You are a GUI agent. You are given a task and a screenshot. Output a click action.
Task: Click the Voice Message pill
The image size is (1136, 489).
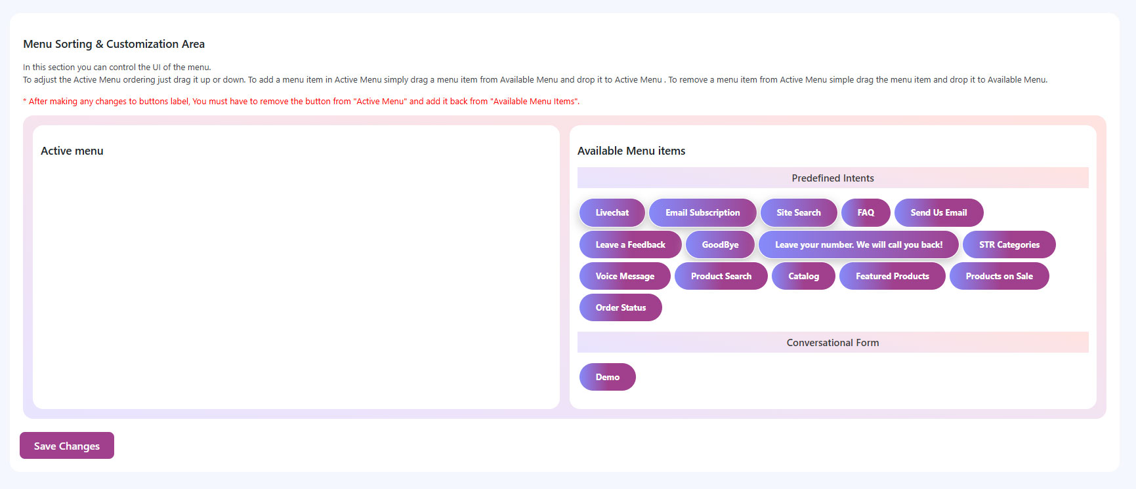coord(625,276)
